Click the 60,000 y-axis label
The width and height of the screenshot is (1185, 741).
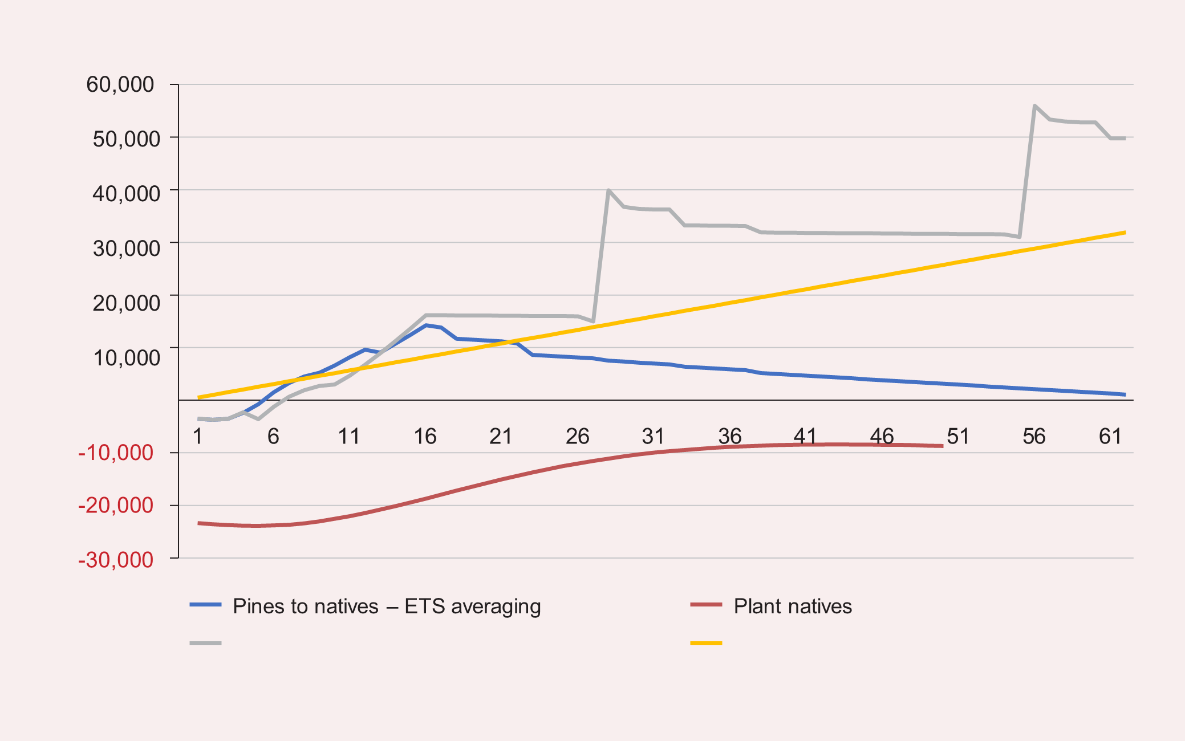(x=120, y=84)
